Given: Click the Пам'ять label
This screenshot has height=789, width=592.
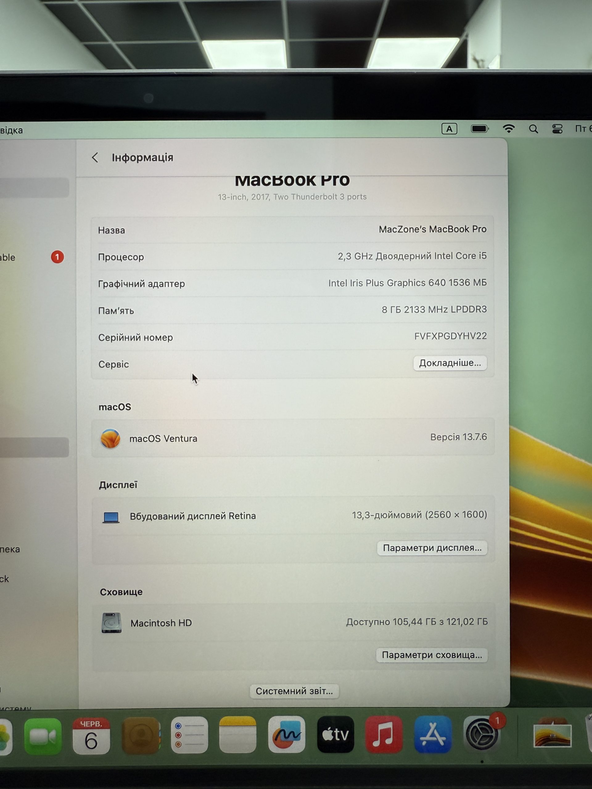Looking at the screenshot, I should coord(116,311).
